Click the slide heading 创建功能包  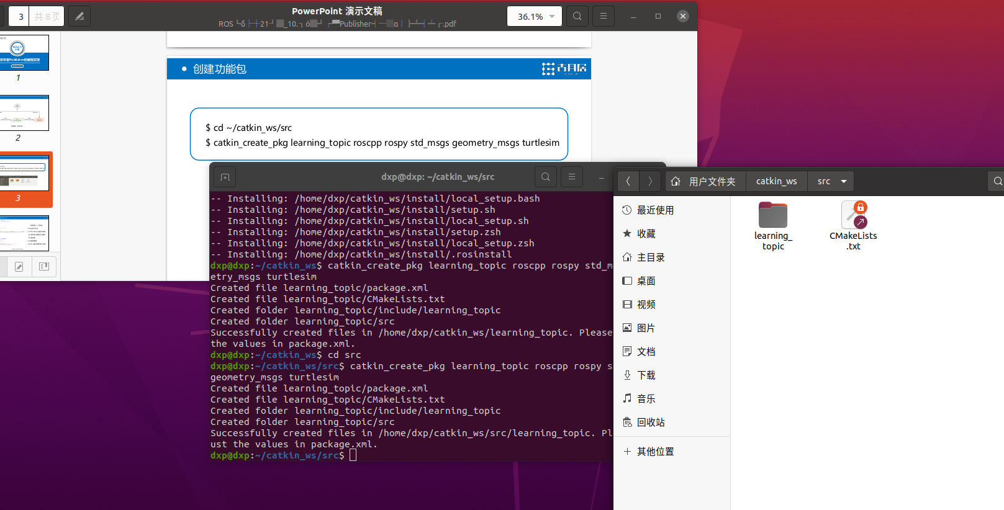coord(220,69)
